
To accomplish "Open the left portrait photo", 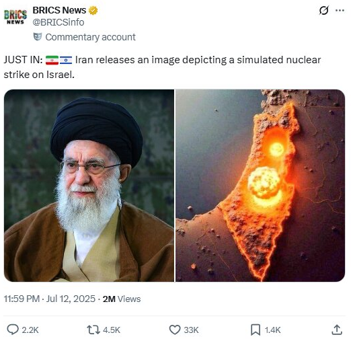I will coord(89,186).
